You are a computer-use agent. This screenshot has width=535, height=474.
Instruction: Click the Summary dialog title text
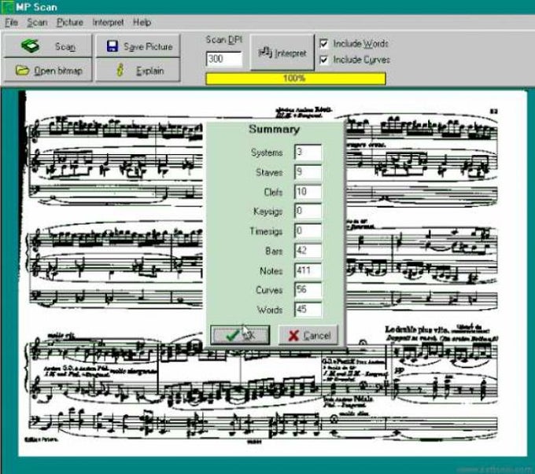click(x=275, y=129)
